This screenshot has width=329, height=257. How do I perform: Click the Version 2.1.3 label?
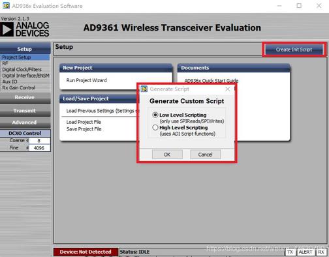pos(15,19)
